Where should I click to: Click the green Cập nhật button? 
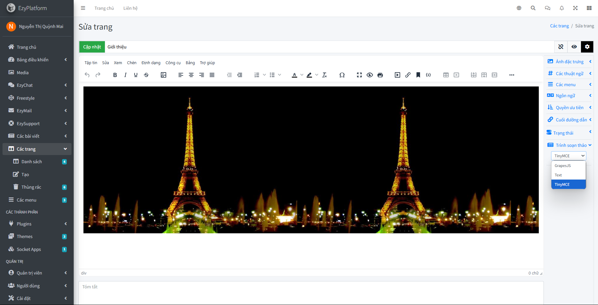point(92,47)
